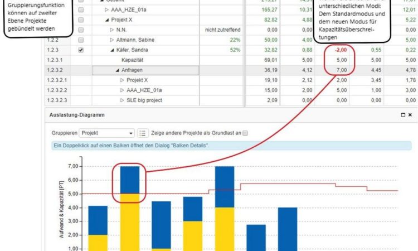Click row number 1.2.3.2.1
This screenshot has width=418, height=251.
pyautogui.click(x=57, y=80)
